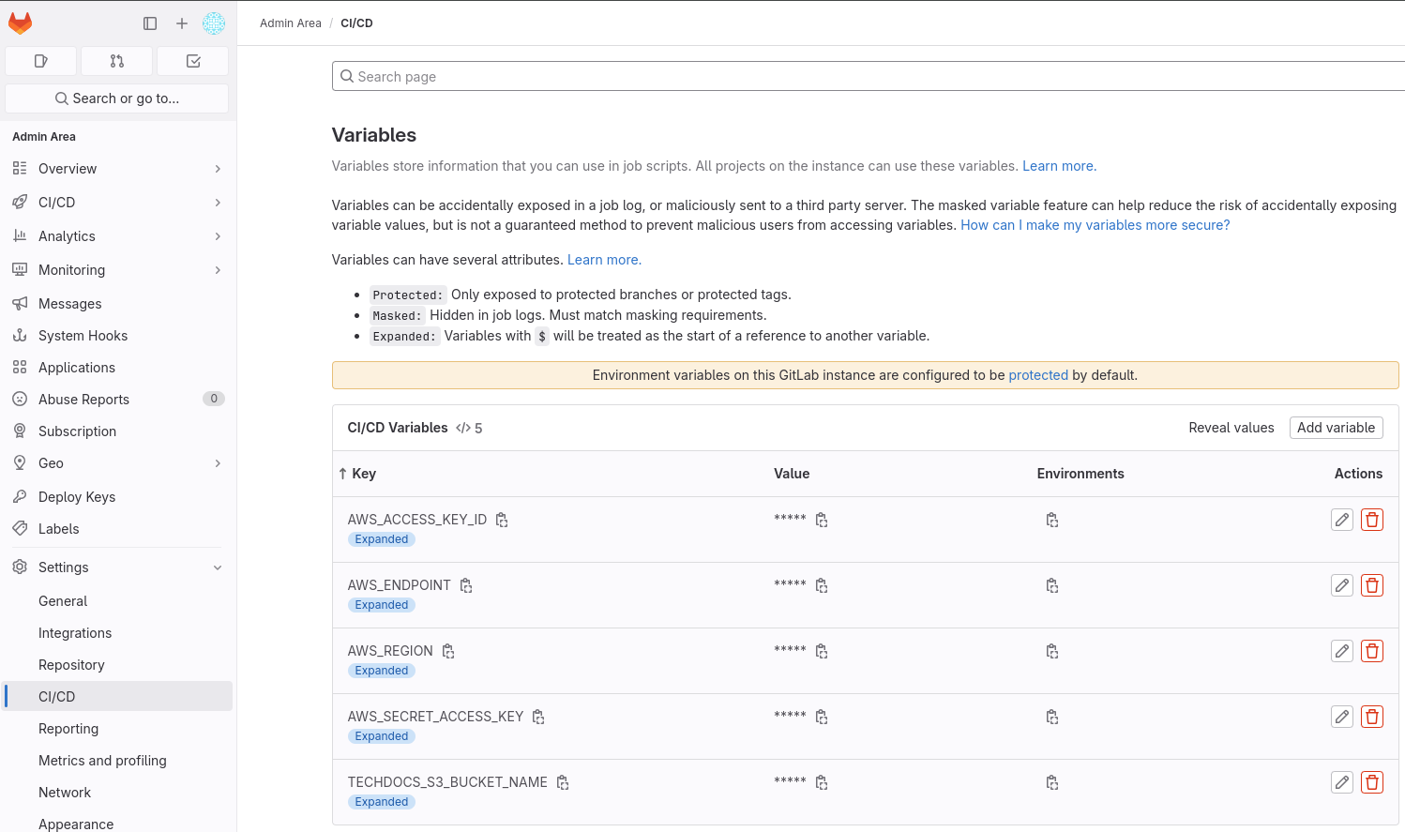Copy the environment of AWS_SECRET_ACCESS_KEY
Image resolution: width=1405 pixels, height=832 pixels.
[1052, 717]
